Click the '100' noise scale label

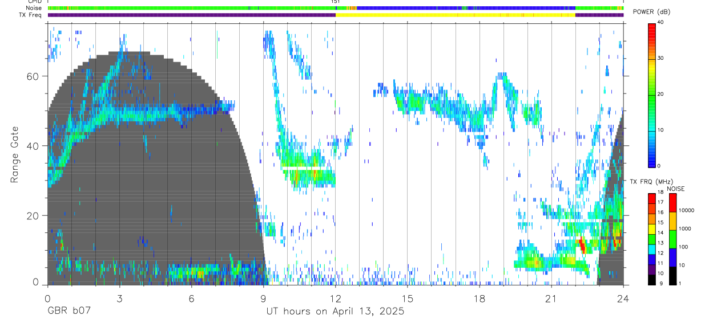point(684,247)
